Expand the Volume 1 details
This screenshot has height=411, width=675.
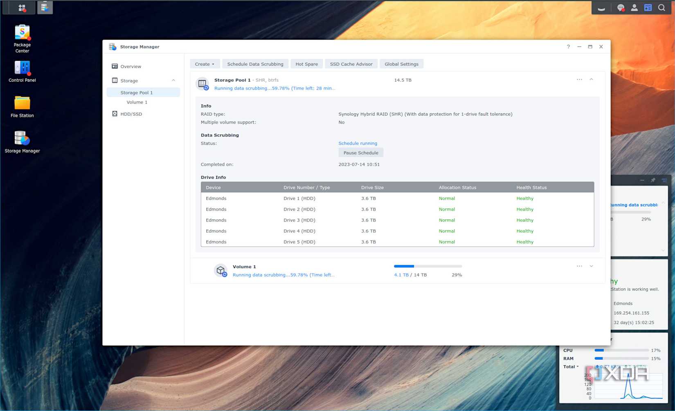(591, 266)
